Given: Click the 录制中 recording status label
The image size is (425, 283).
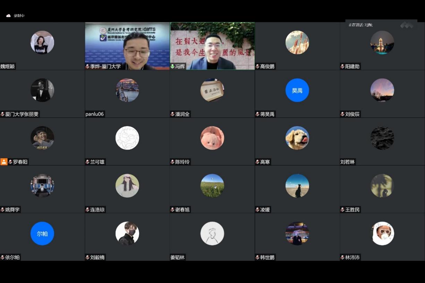Looking at the screenshot, I should [19, 16].
